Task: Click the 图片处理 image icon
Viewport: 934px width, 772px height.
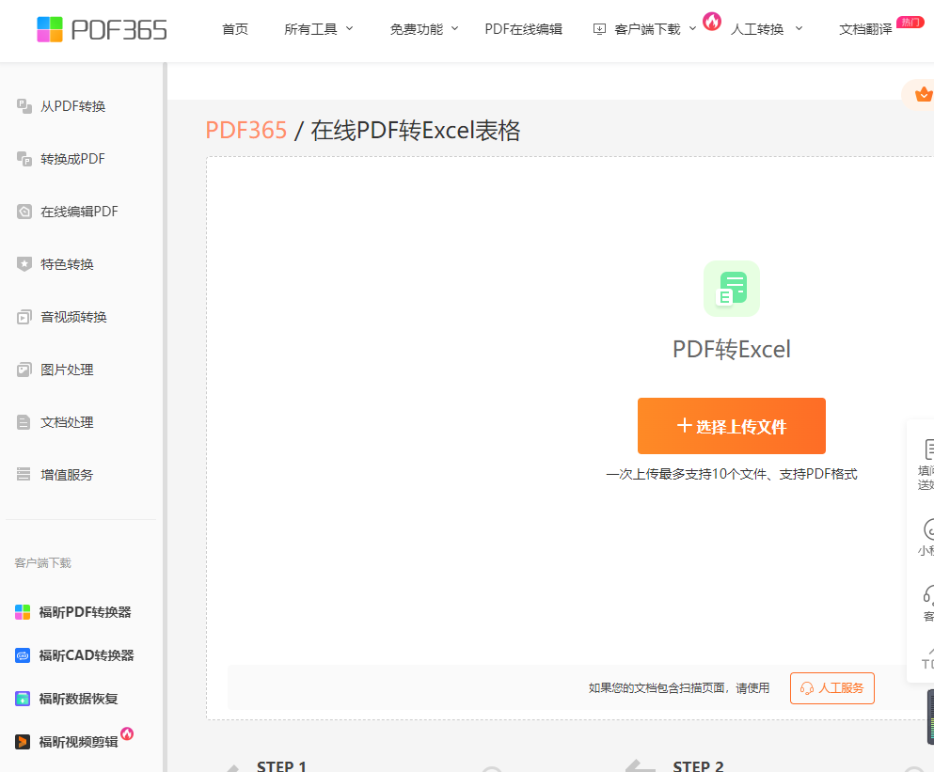Action: tap(24, 370)
